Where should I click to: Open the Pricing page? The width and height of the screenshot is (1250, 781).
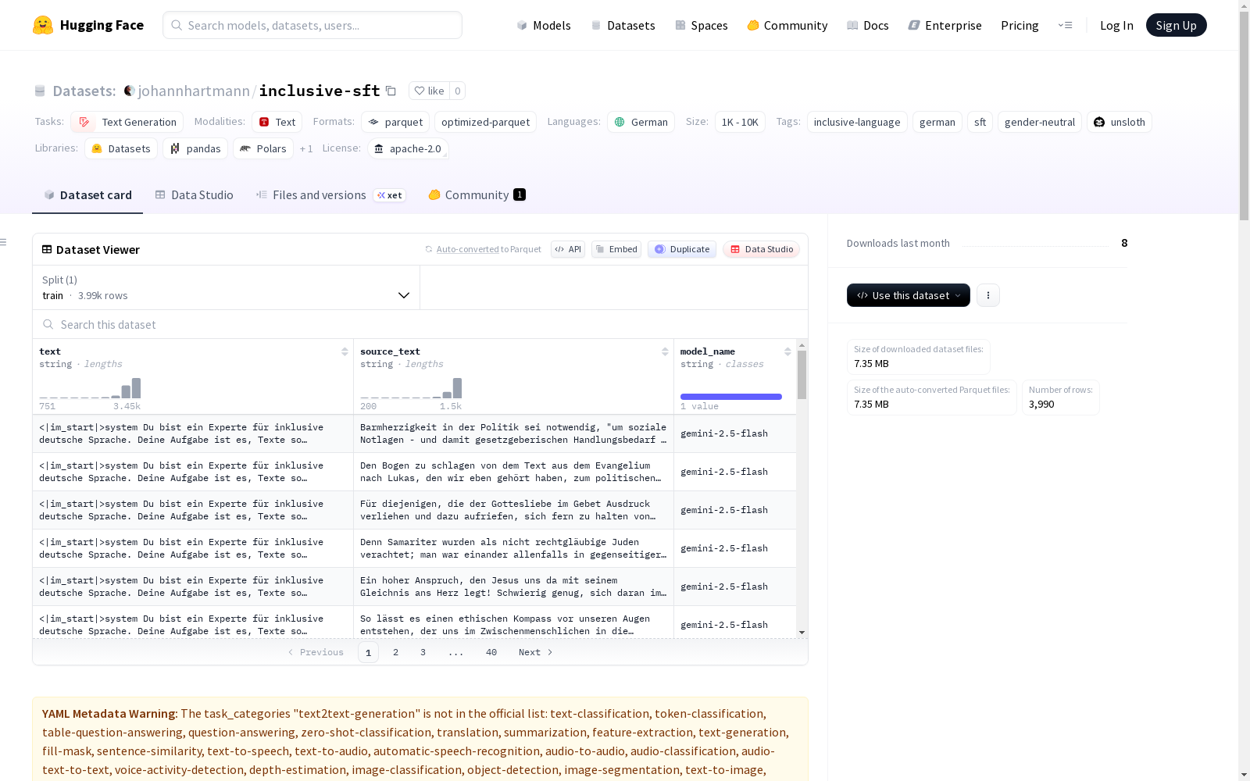coord(1020,25)
